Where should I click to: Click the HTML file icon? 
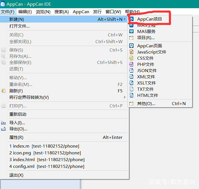point(132,95)
